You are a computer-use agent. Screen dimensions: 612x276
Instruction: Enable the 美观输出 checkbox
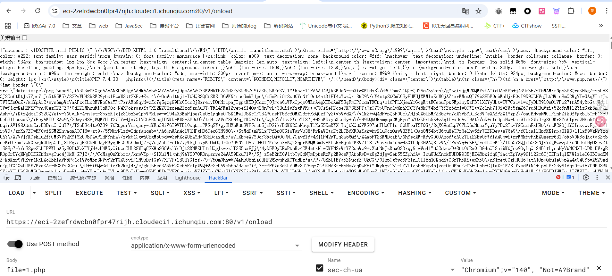pos(25,38)
